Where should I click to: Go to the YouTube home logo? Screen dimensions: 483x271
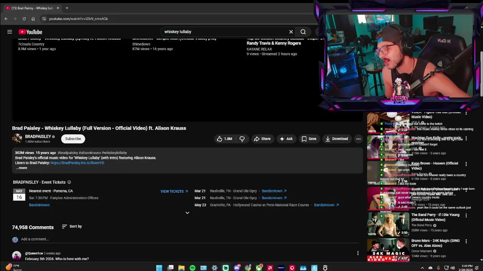click(30, 32)
